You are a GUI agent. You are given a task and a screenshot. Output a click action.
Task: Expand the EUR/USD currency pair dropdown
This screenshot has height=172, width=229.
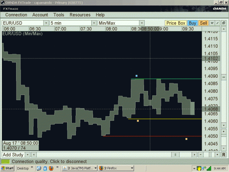point(46,23)
